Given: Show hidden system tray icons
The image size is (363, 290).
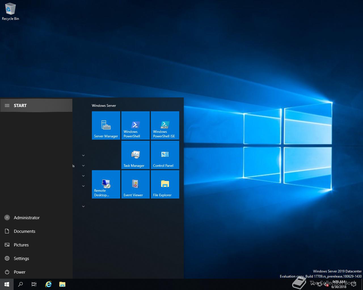Looking at the screenshot, I should [x=313, y=284].
